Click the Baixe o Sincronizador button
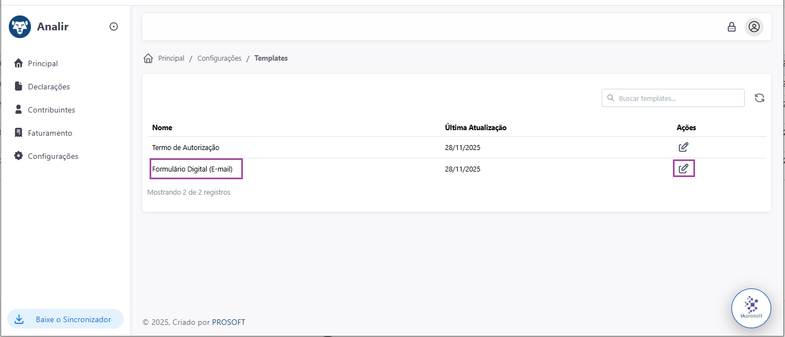 pos(65,319)
